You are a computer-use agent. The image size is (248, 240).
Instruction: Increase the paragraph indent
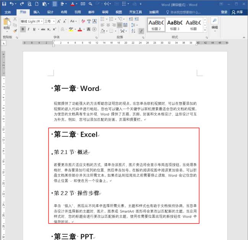pos(137,19)
